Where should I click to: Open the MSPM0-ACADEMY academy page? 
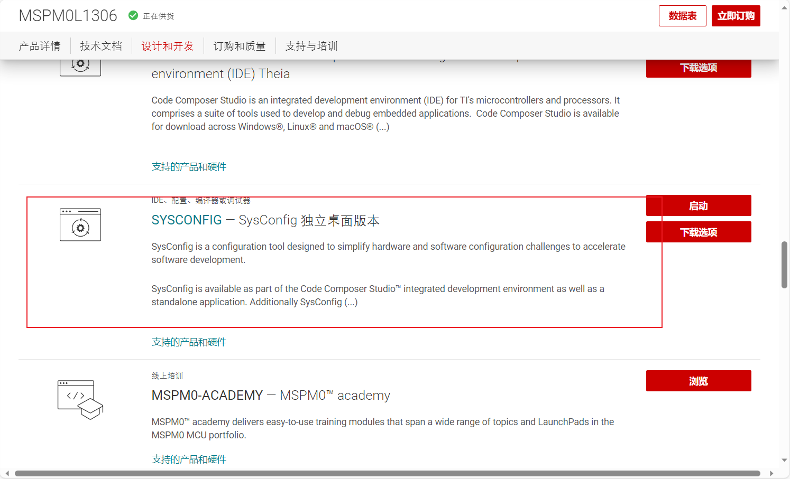(x=207, y=395)
